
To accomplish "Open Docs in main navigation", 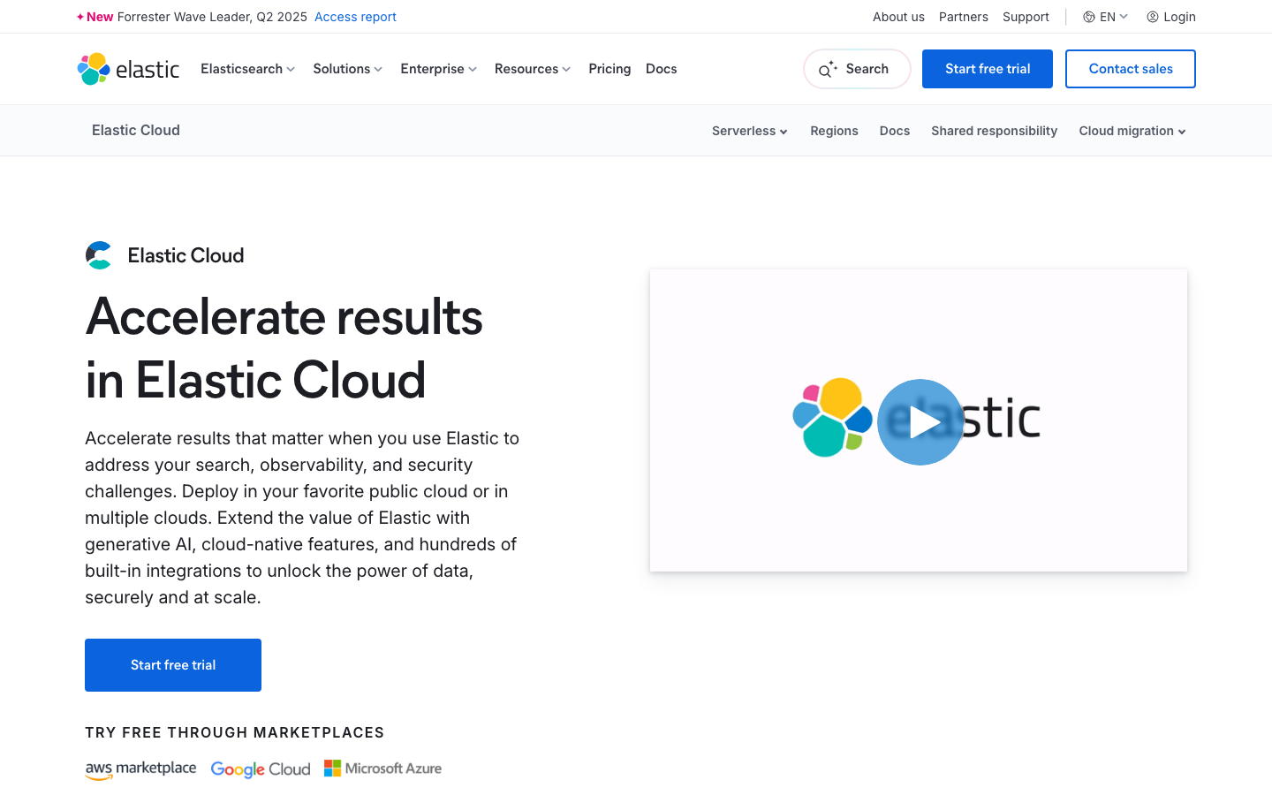I will pos(661,69).
